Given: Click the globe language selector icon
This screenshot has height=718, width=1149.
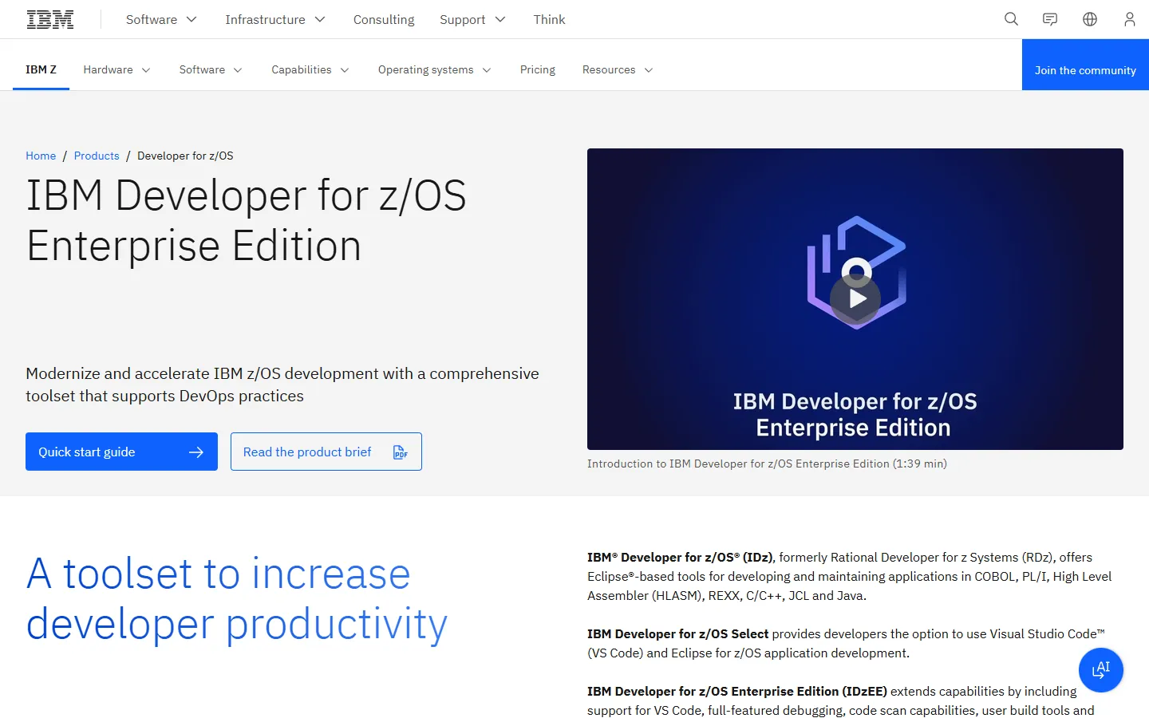Looking at the screenshot, I should (1090, 19).
